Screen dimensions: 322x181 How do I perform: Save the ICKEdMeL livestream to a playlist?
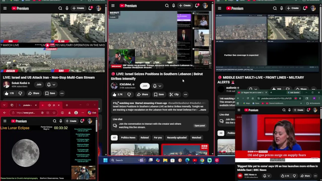(159, 95)
